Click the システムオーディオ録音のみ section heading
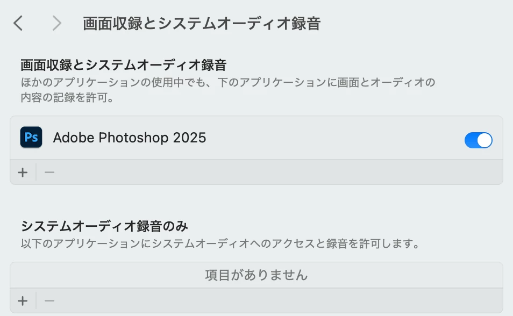Viewport: 513px width, 316px height. click(104, 226)
